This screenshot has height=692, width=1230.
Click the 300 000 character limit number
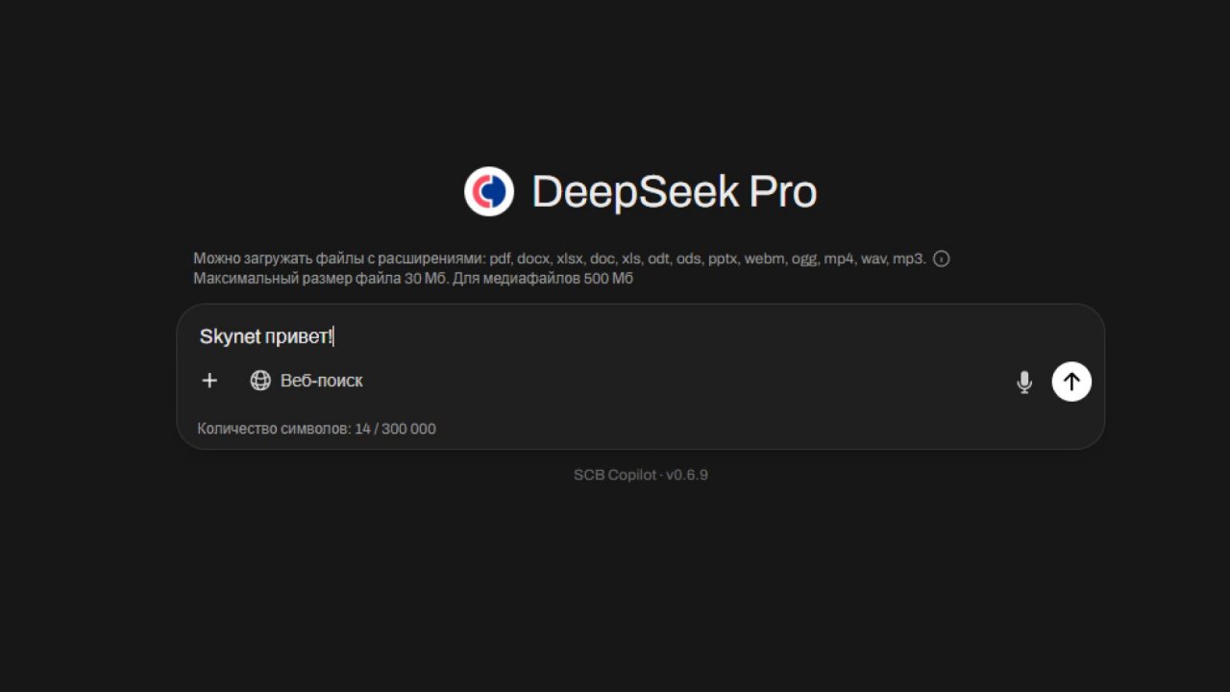[408, 429]
